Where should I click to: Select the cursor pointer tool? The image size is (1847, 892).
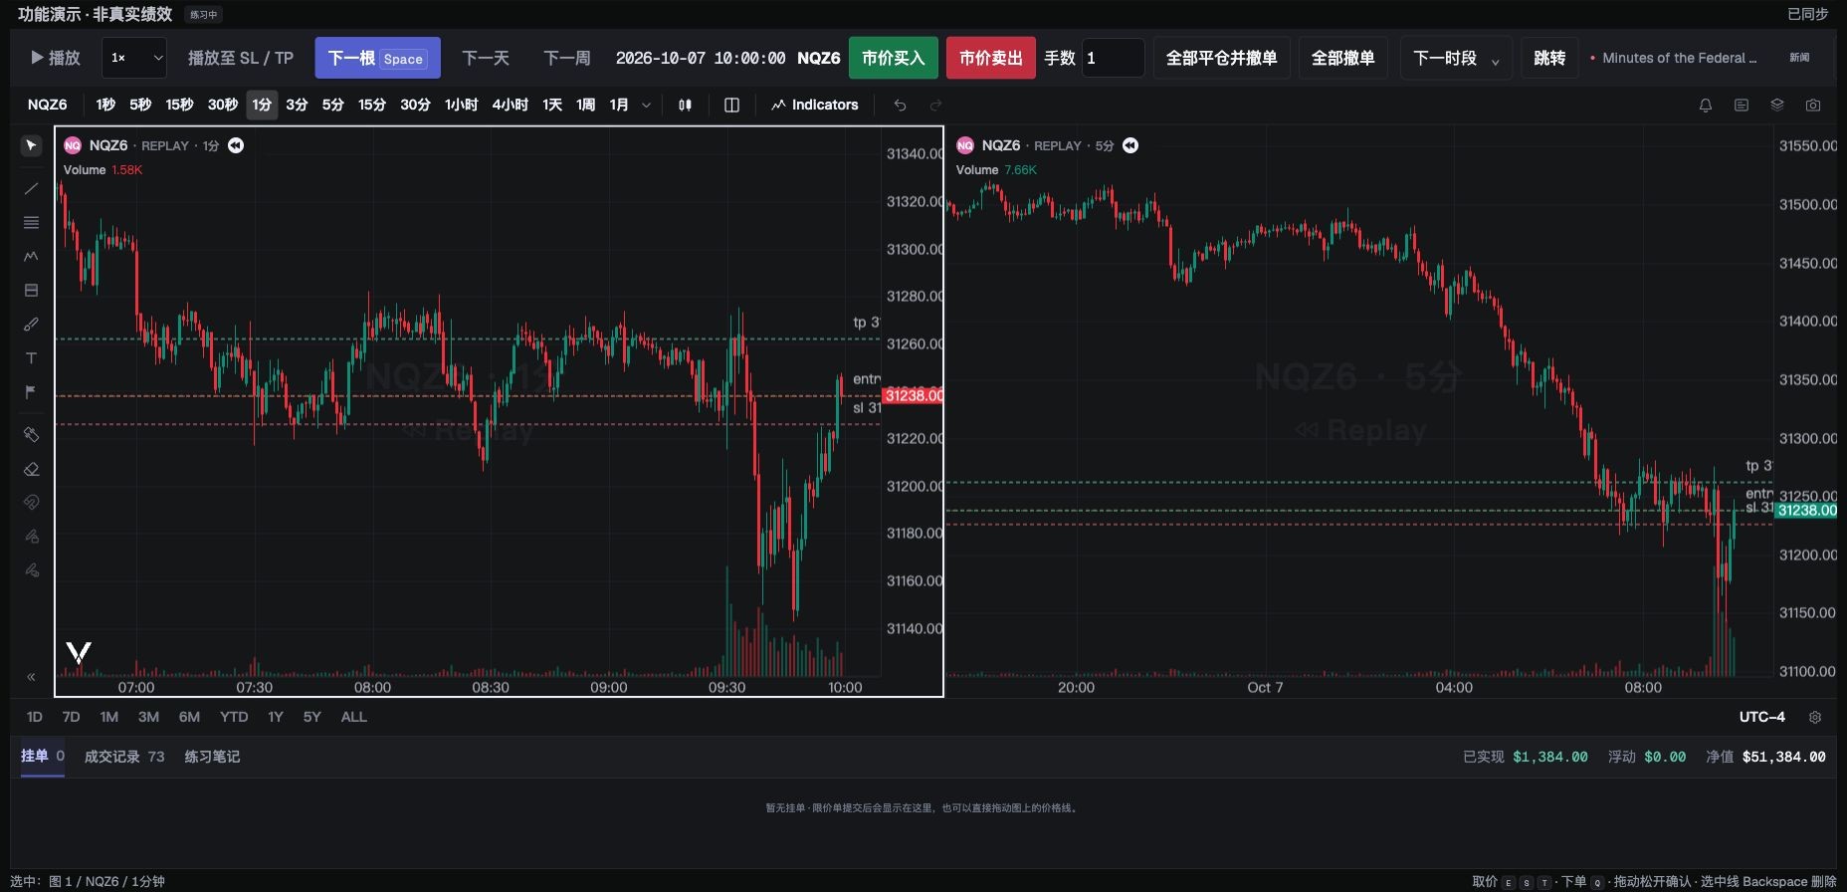point(31,146)
